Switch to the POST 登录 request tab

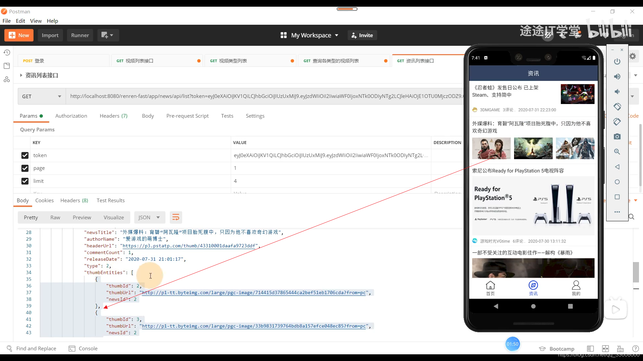[x=64, y=61]
